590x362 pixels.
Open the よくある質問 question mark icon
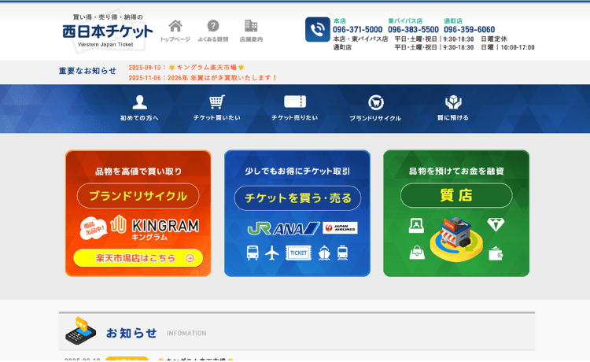(213, 26)
